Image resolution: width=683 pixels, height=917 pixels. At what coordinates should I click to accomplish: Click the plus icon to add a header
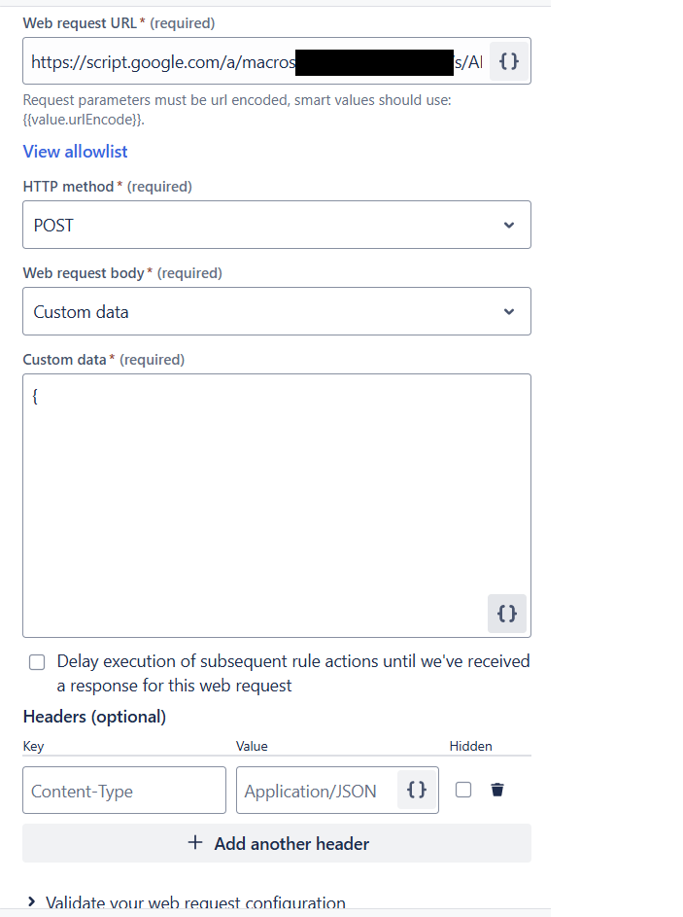tap(197, 842)
